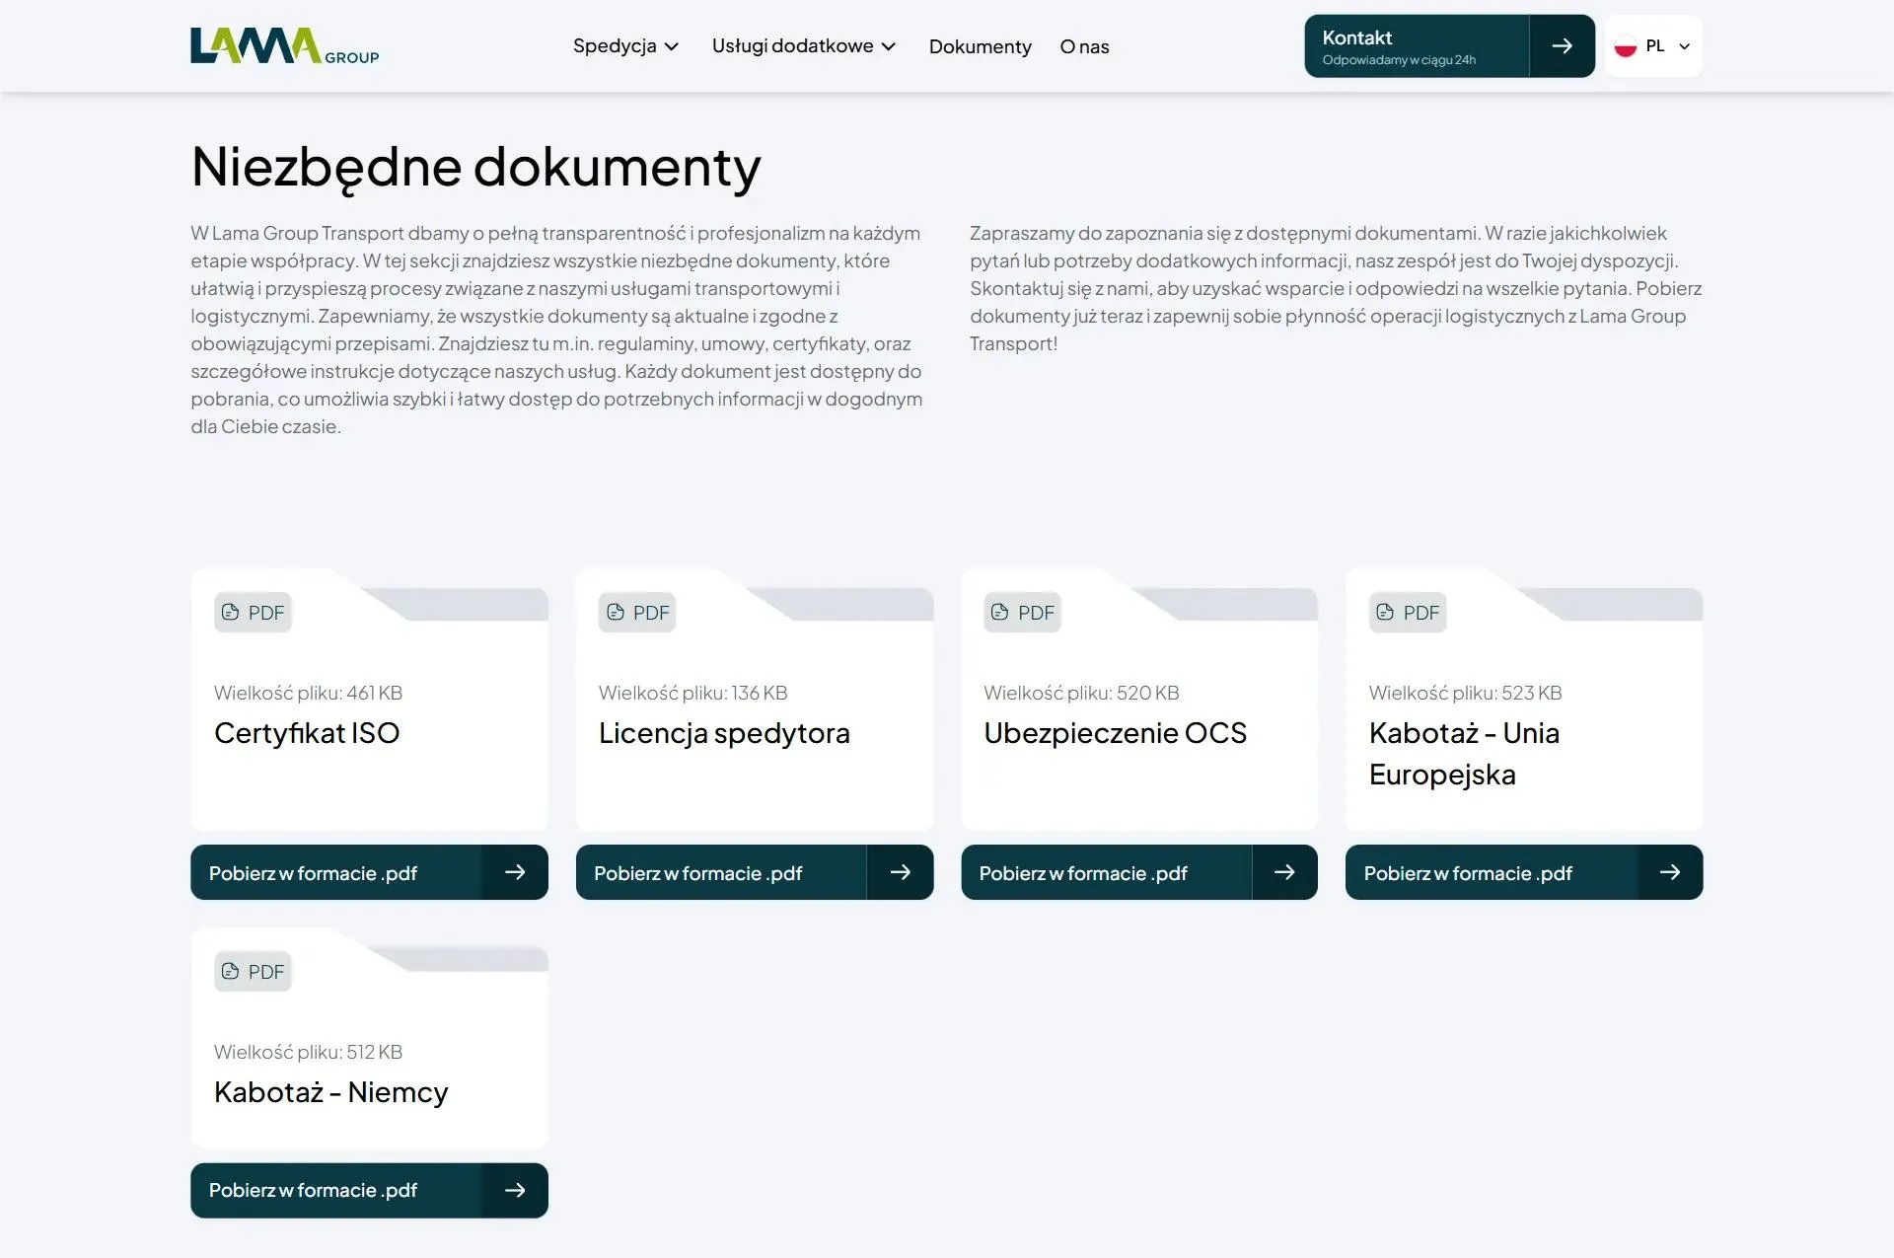Click the PDF badge on the Ubezpieczenie OCS card
The width and height of the screenshot is (1894, 1258).
tap(1022, 613)
